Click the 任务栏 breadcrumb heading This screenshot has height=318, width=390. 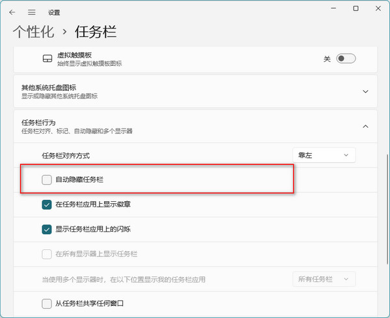(x=96, y=31)
